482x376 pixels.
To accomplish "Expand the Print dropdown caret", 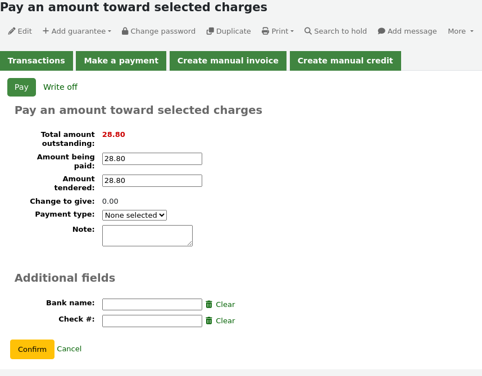I will (x=292, y=31).
